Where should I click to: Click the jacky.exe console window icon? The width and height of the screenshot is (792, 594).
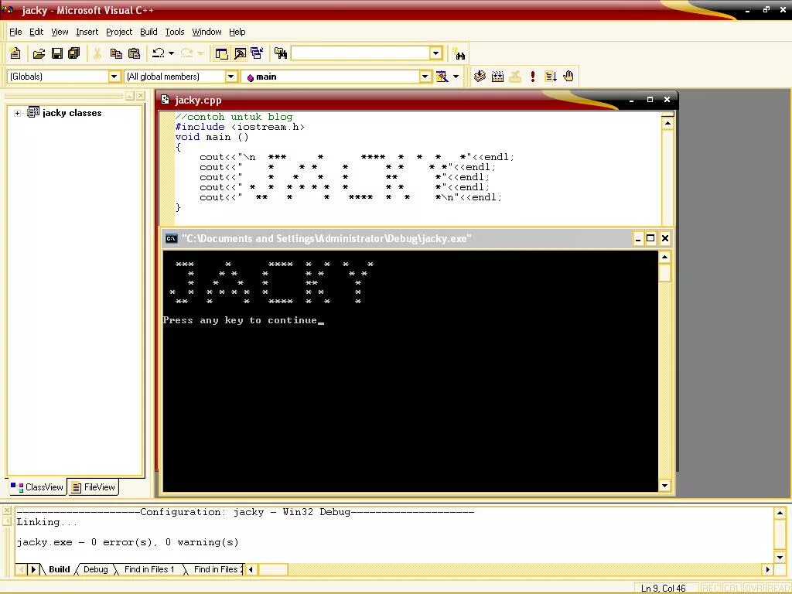click(171, 238)
